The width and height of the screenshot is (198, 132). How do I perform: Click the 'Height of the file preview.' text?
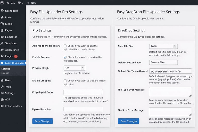click(x=77, y=73)
